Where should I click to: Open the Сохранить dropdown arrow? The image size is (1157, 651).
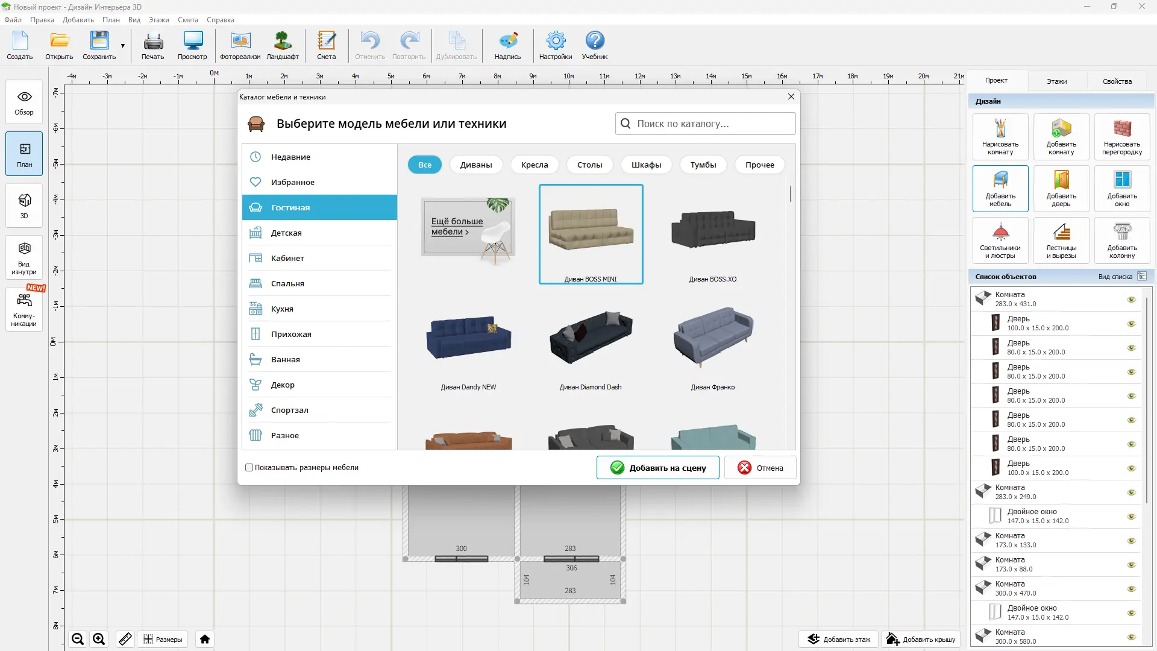point(123,46)
